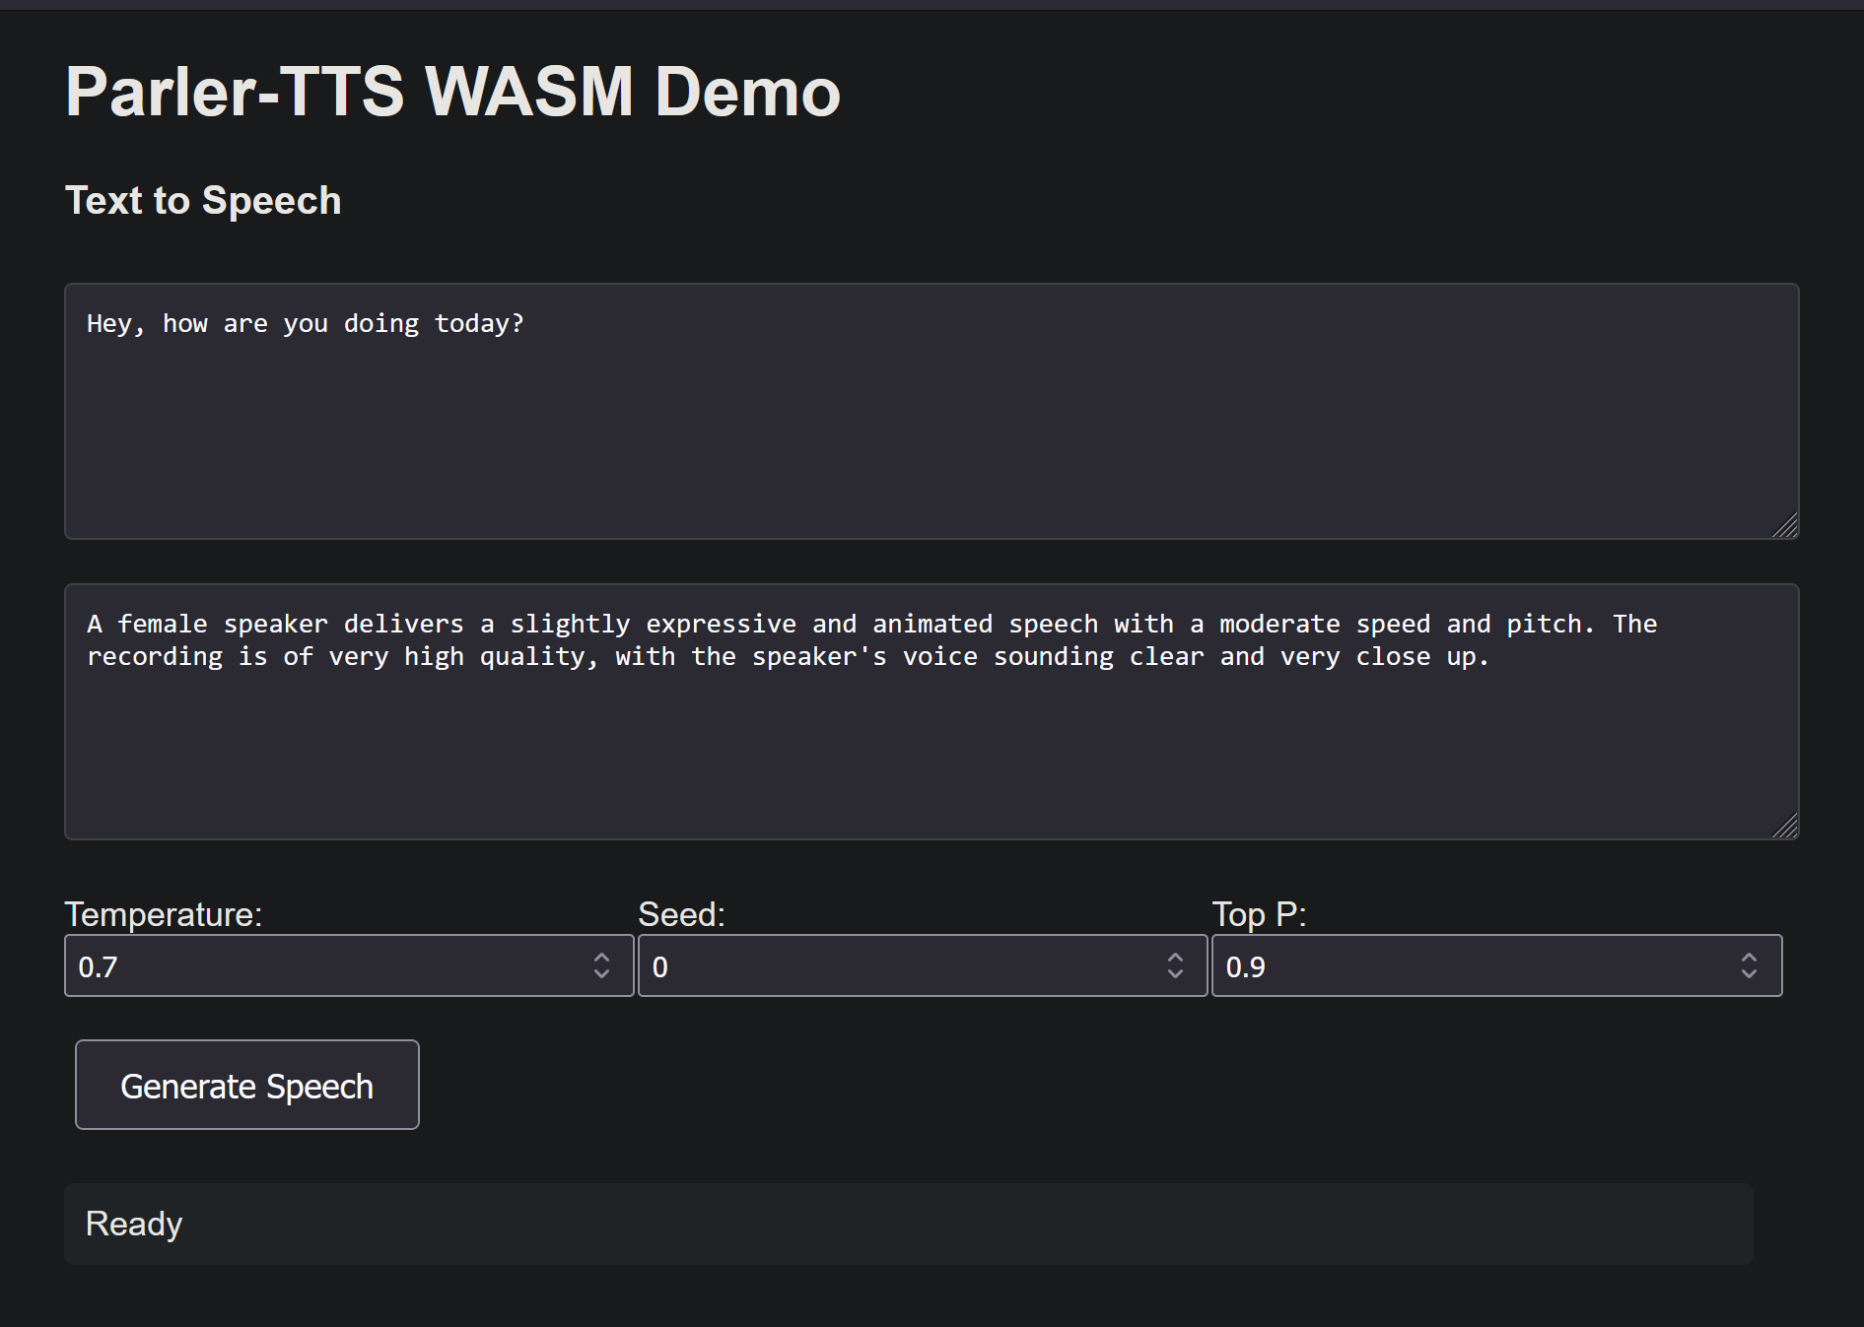Increase Temperature with the up stepper arrow
This screenshot has height=1327, width=1864.
pyautogui.click(x=601, y=957)
